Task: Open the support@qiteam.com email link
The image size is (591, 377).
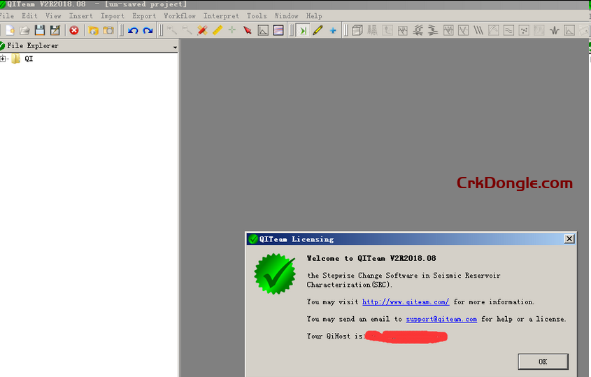Action: coord(441,319)
